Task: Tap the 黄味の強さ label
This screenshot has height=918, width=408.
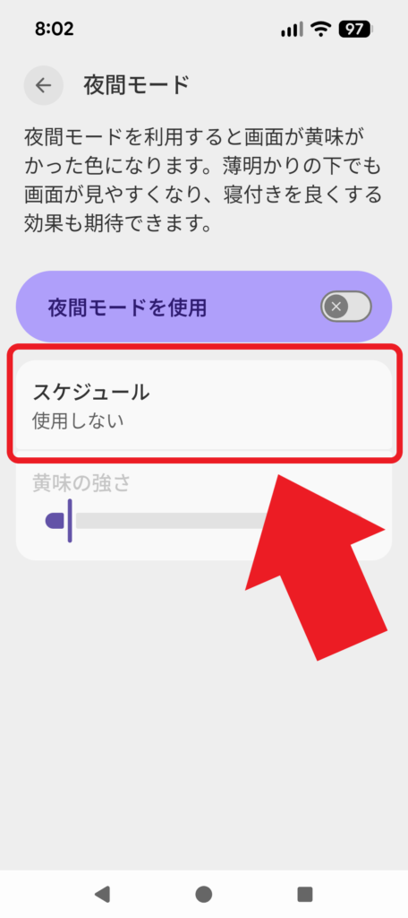Action: 81,483
